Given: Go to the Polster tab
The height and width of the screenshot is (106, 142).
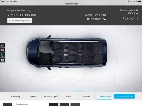Looking at the screenshot, I should (x=87, y=96).
